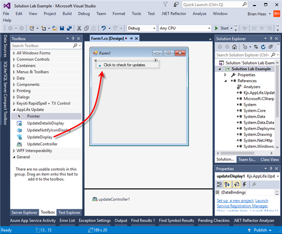Click the smart tag arrow on updateDisplay control
282x234 pixels.
coord(156,61)
